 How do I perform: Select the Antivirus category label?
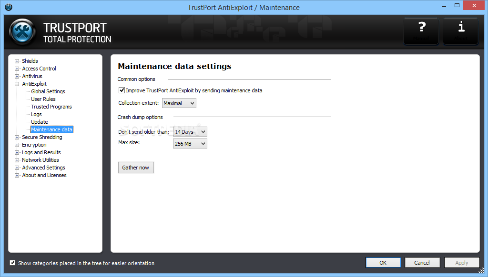pos(32,76)
